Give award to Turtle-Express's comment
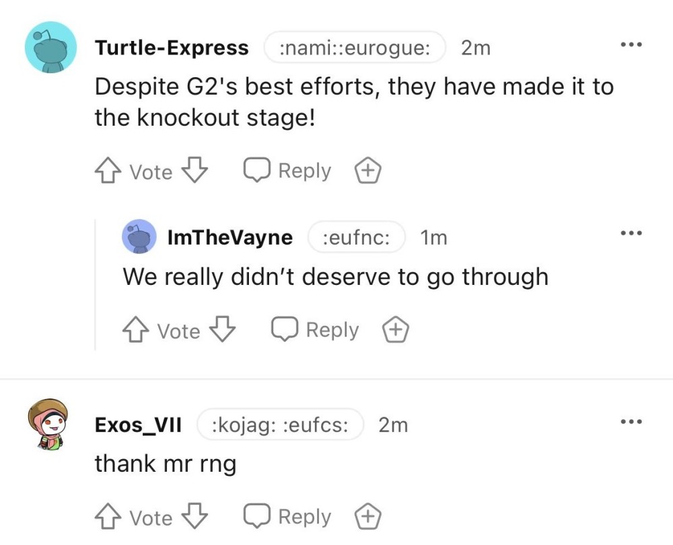This screenshot has height=545, width=673. [x=368, y=172]
